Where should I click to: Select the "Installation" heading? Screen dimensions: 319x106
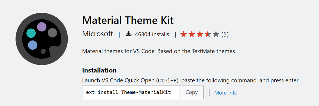pos(99,70)
